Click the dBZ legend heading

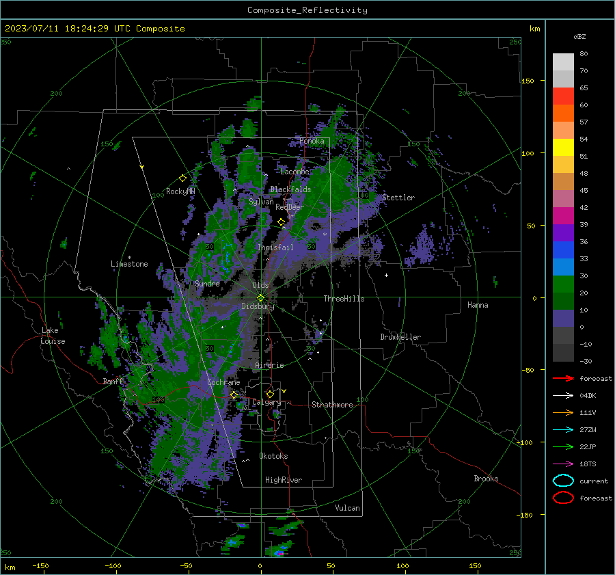[579, 36]
